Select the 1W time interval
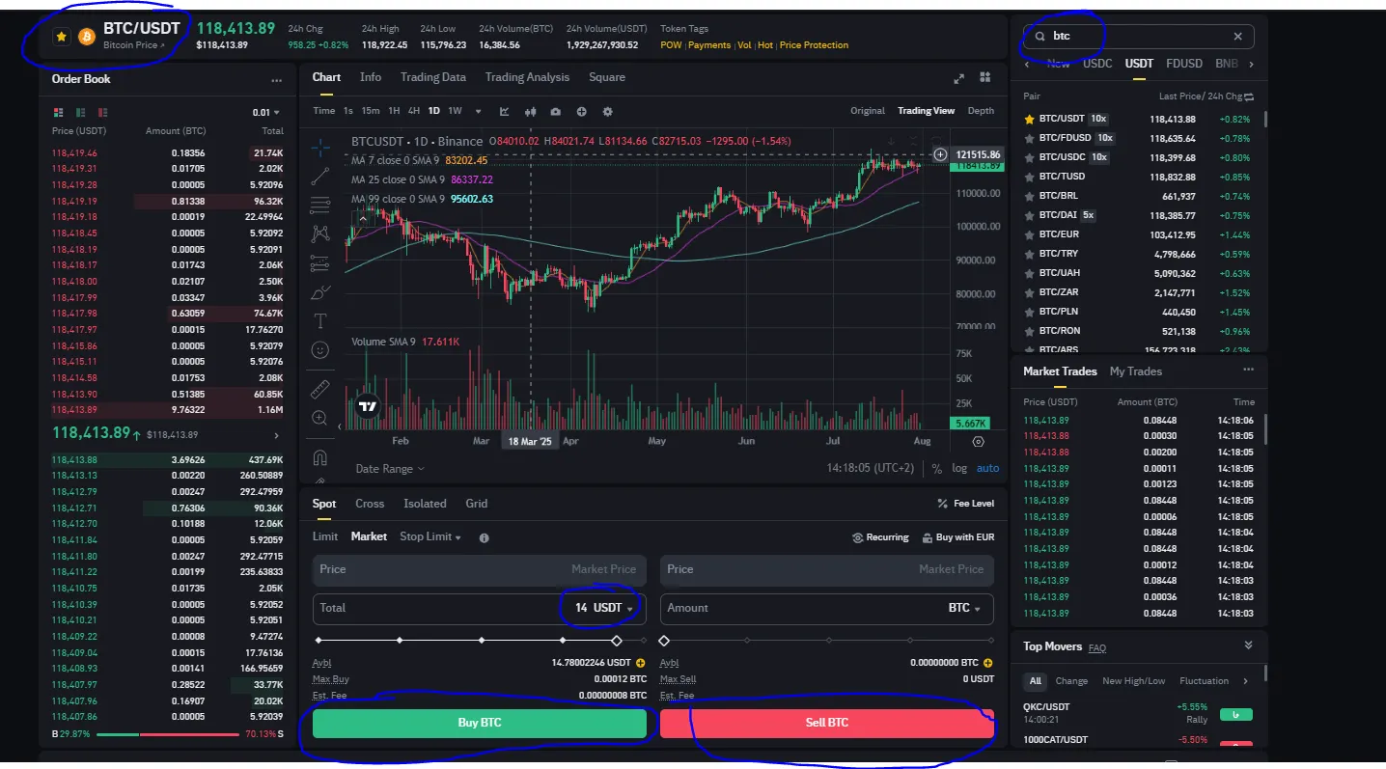Screen dimensions: 1386x769 point(455,111)
